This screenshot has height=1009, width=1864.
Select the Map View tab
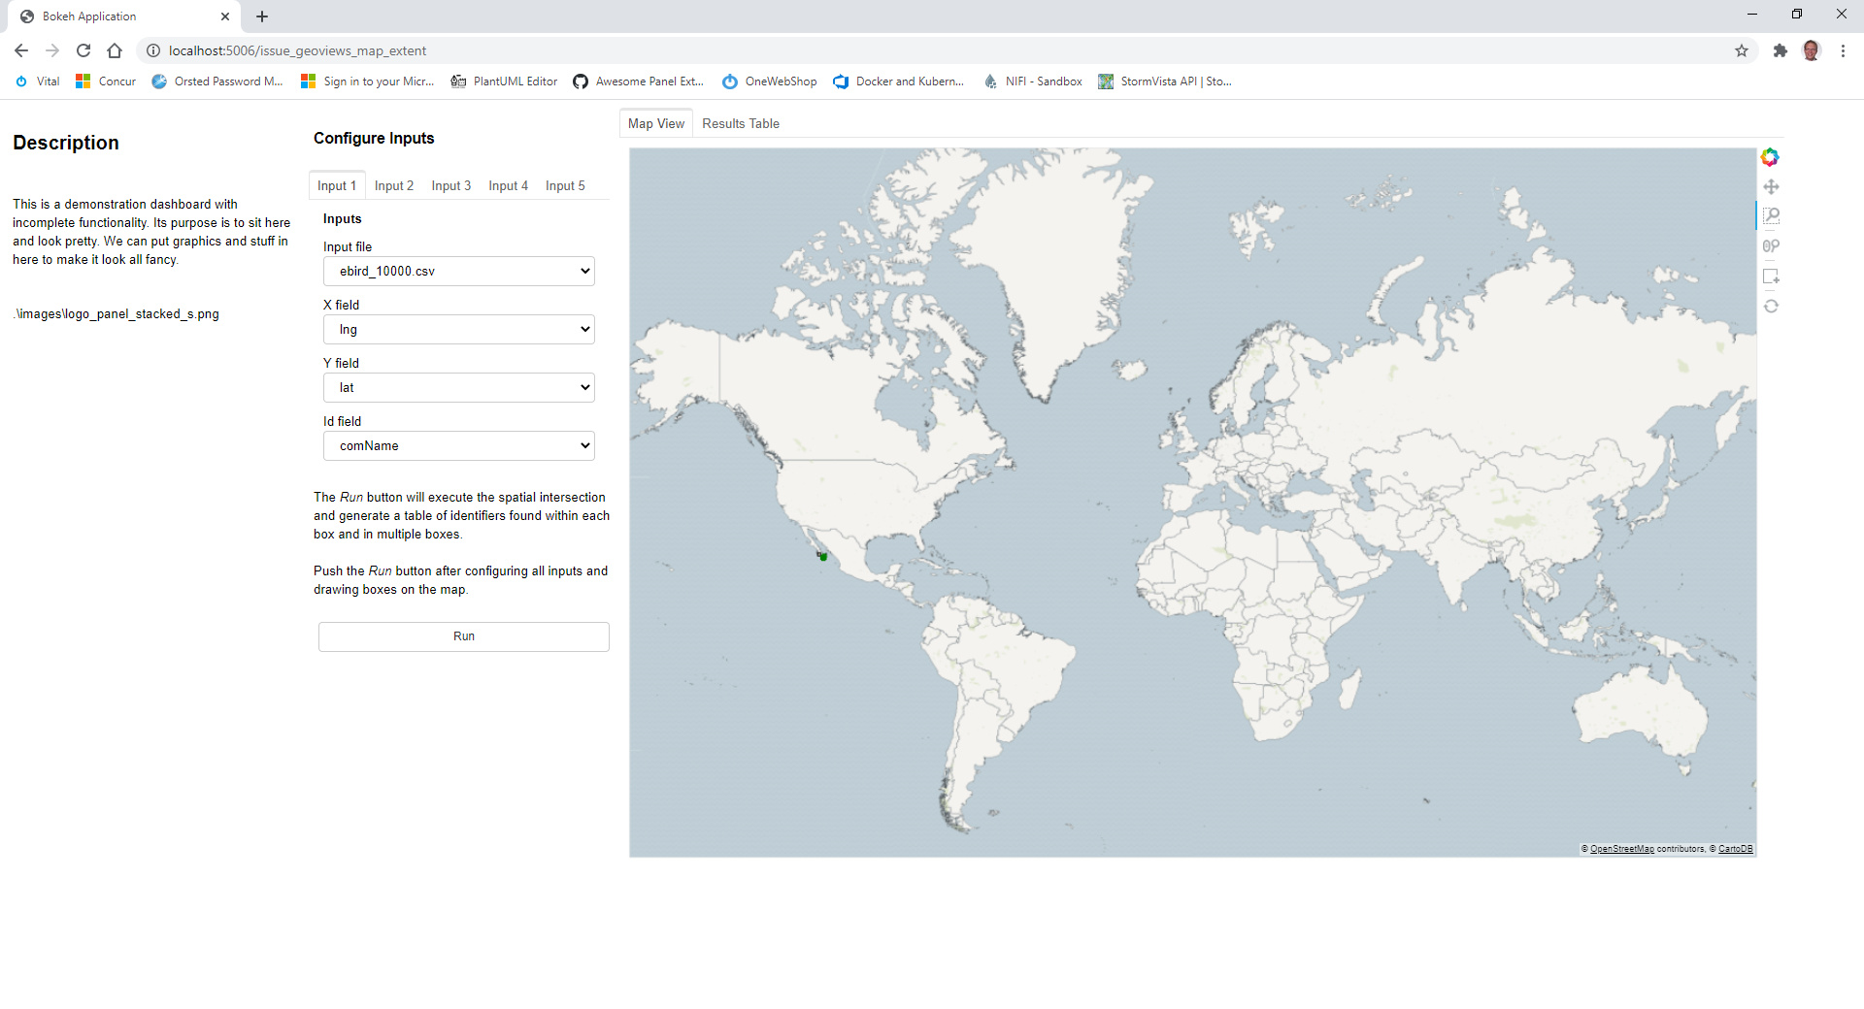click(x=656, y=123)
